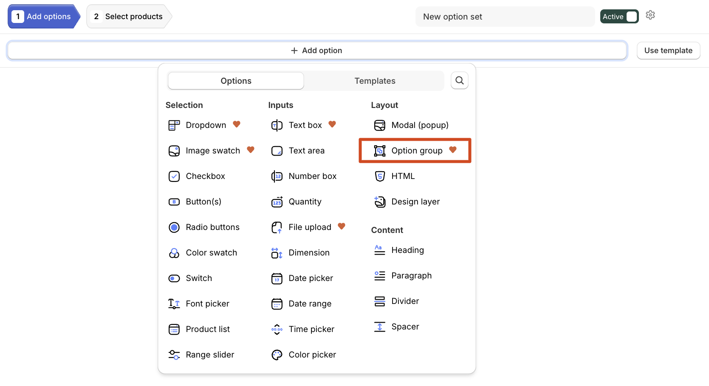
Task: Select the Dropdown option icon
Action: click(174, 125)
